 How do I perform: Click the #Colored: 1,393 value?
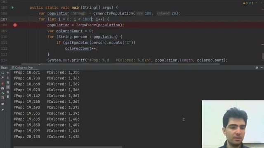[x=63, y=113]
